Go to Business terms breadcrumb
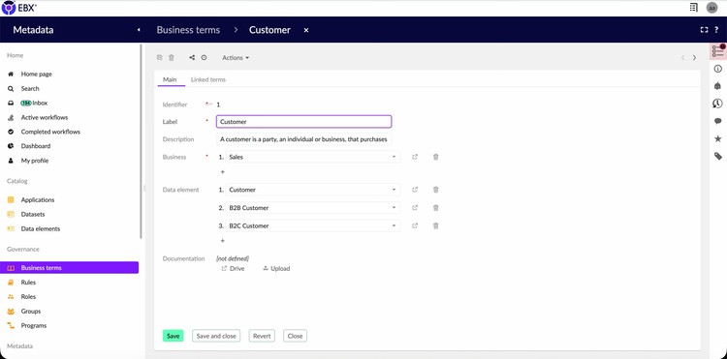The height and width of the screenshot is (359, 727). (188, 30)
